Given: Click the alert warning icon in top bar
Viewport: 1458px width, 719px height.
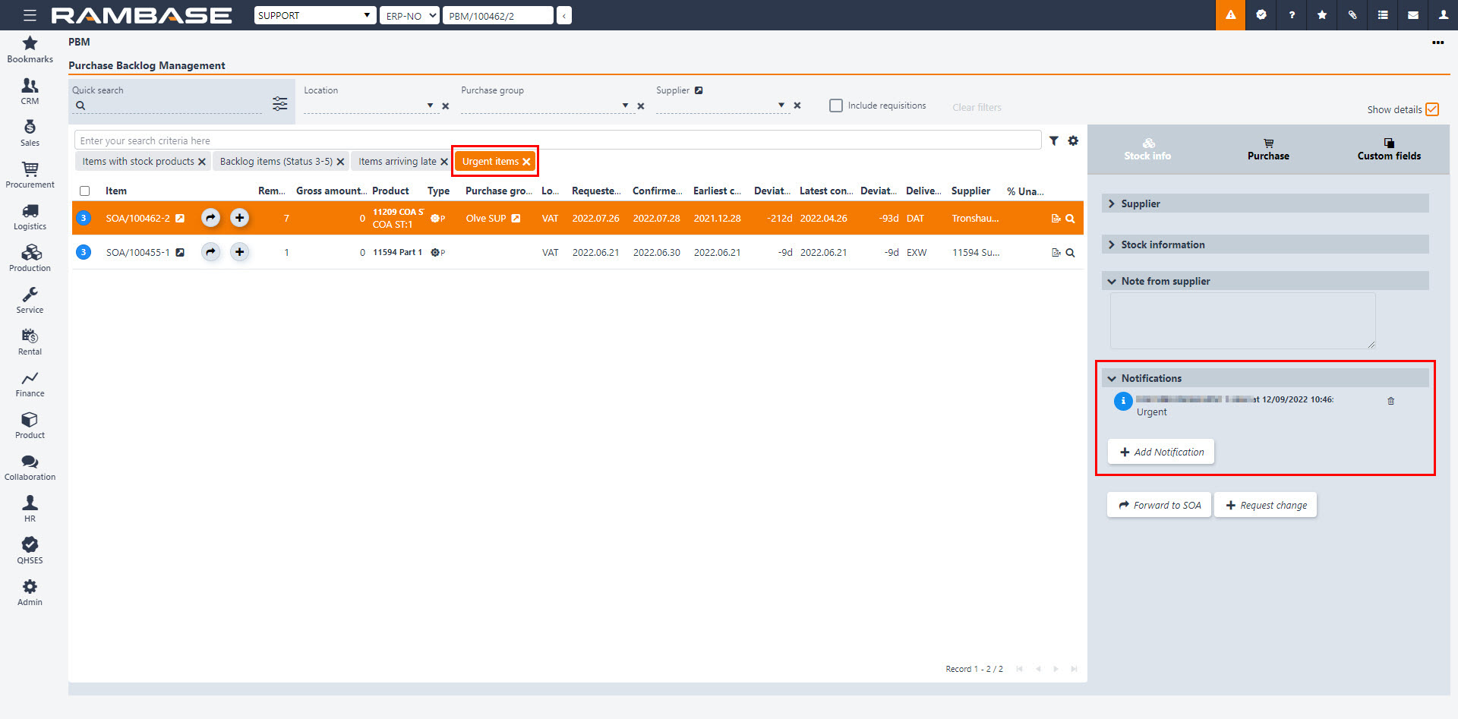Looking at the screenshot, I should (x=1230, y=15).
